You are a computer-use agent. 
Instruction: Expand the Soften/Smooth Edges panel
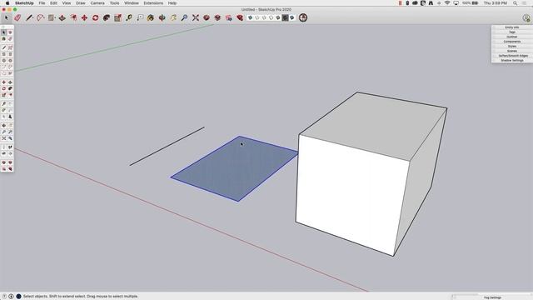[x=512, y=56]
